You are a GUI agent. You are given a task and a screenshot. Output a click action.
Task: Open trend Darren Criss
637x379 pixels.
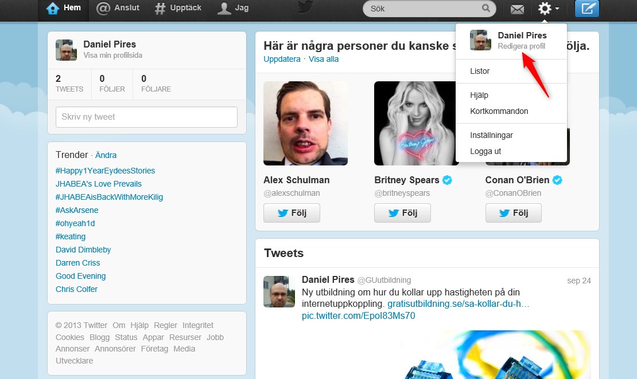point(77,263)
